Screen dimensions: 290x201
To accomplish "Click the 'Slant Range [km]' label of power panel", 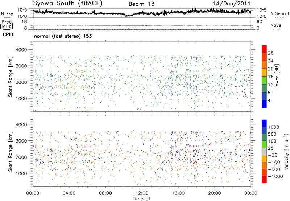I will coord(10,77).
